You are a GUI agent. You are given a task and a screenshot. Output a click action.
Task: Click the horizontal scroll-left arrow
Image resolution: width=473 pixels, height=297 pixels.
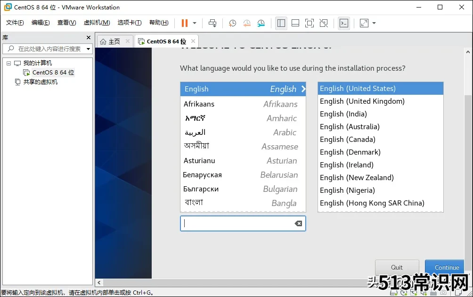[x=99, y=282]
